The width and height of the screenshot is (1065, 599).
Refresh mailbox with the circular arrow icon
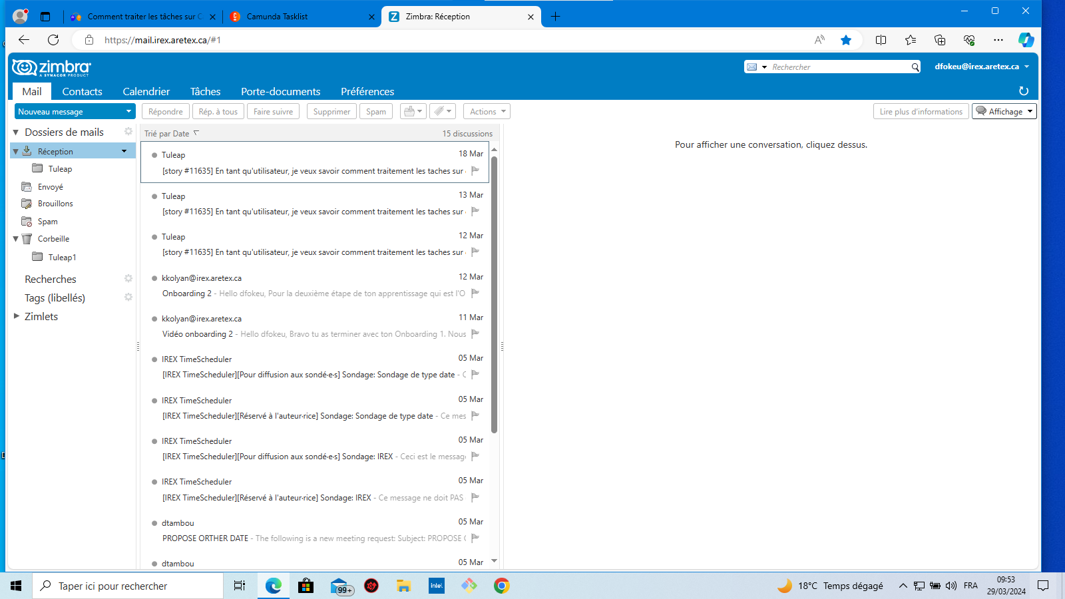coord(1024,91)
